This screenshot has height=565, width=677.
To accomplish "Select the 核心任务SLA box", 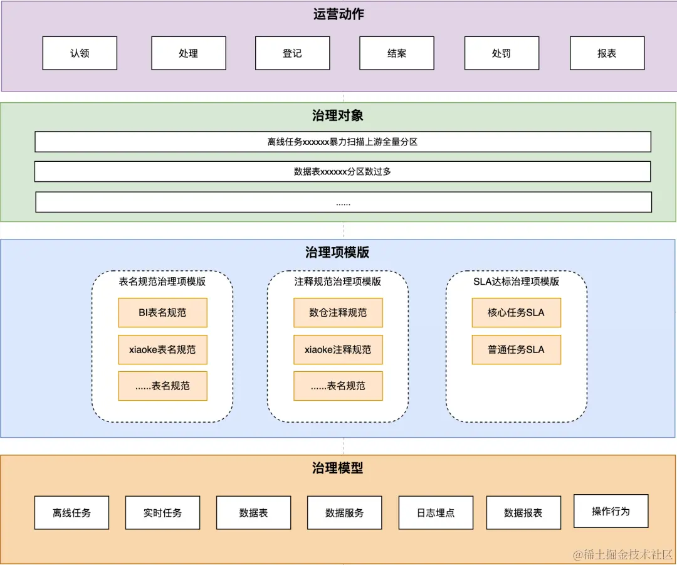I will click(x=517, y=312).
